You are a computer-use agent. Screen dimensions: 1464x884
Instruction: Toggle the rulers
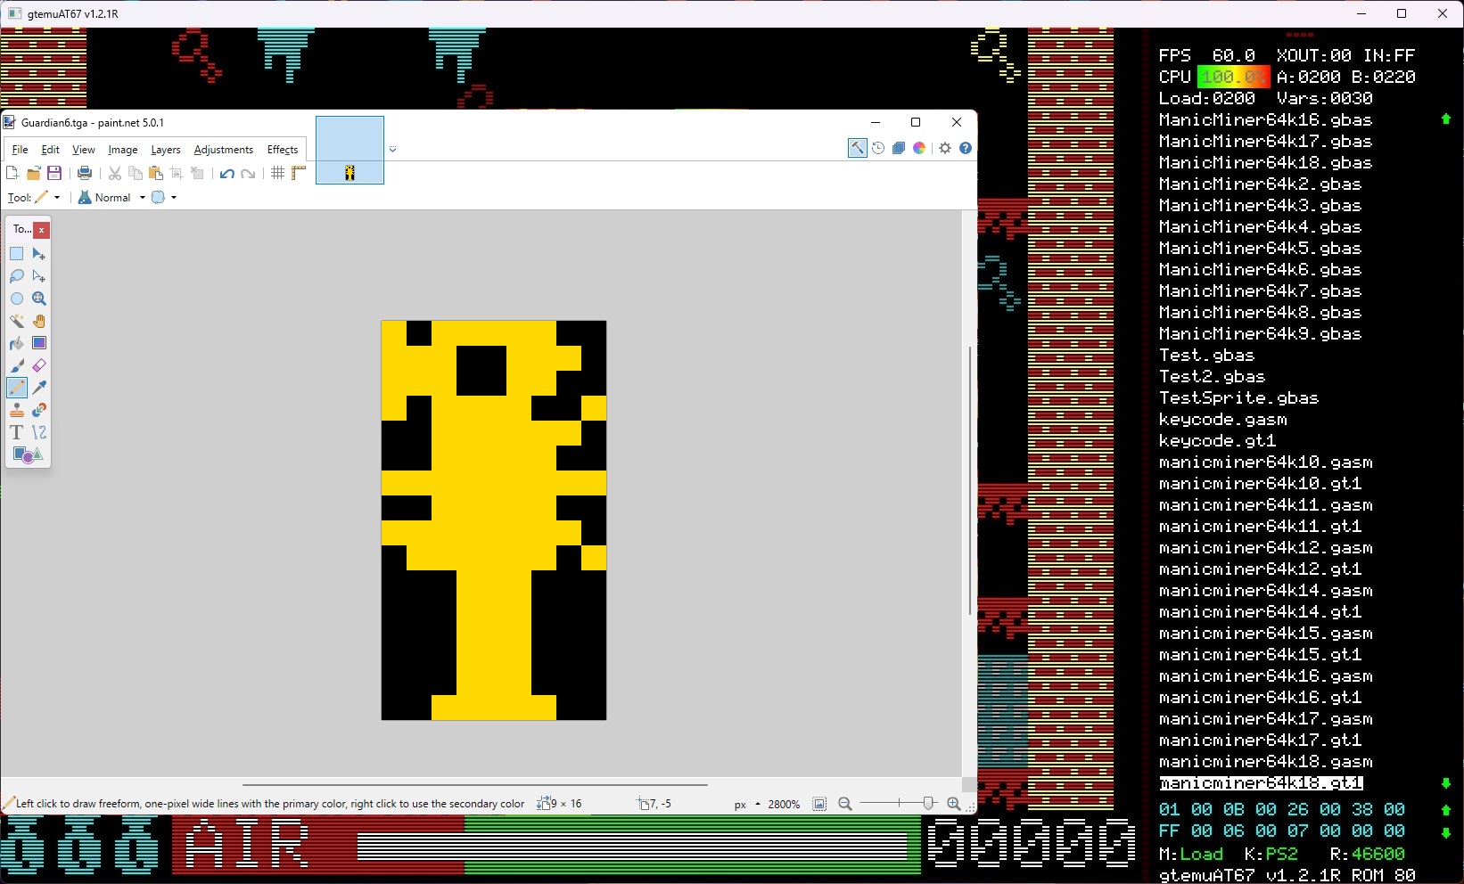[299, 173]
